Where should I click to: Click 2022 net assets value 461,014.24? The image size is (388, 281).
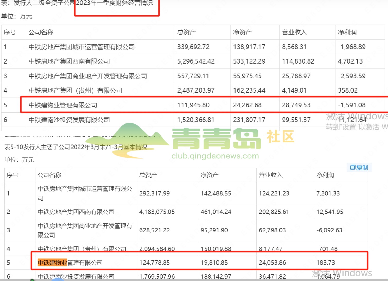click(216, 212)
